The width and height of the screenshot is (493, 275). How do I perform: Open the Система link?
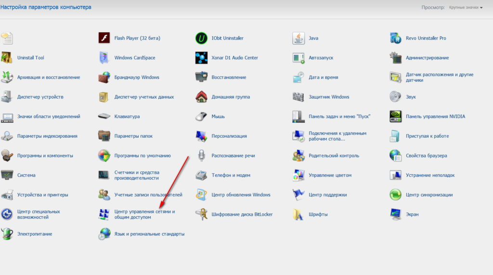click(26, 175)
